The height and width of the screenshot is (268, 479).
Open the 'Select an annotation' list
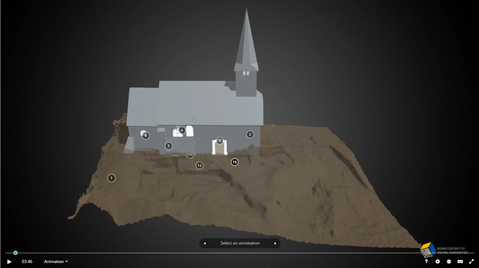[x=240, y=243]
